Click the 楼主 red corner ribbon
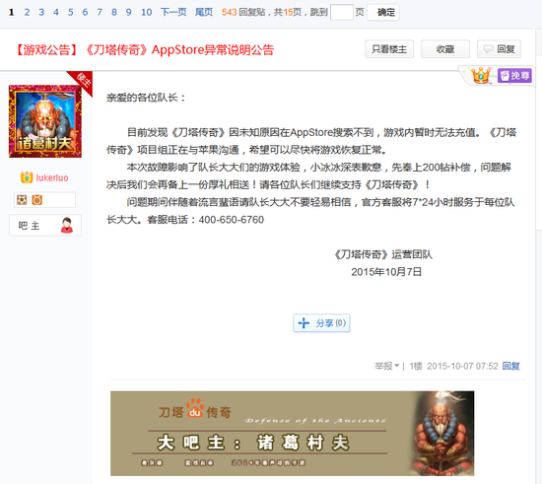 point(82,82)
